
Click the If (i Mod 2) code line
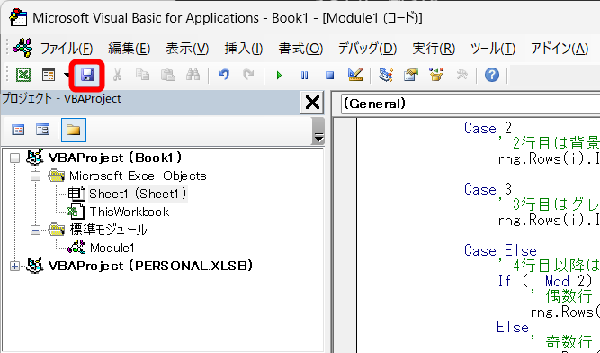[x=545, y=281]
